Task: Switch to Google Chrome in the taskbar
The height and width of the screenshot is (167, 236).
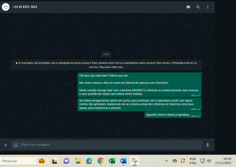Action: (x=101, y=161)
